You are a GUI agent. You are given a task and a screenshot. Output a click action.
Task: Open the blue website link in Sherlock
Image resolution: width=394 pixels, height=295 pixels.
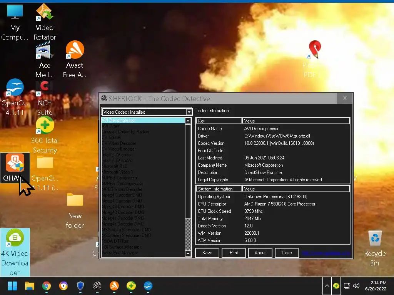click(x=326, y=253)
